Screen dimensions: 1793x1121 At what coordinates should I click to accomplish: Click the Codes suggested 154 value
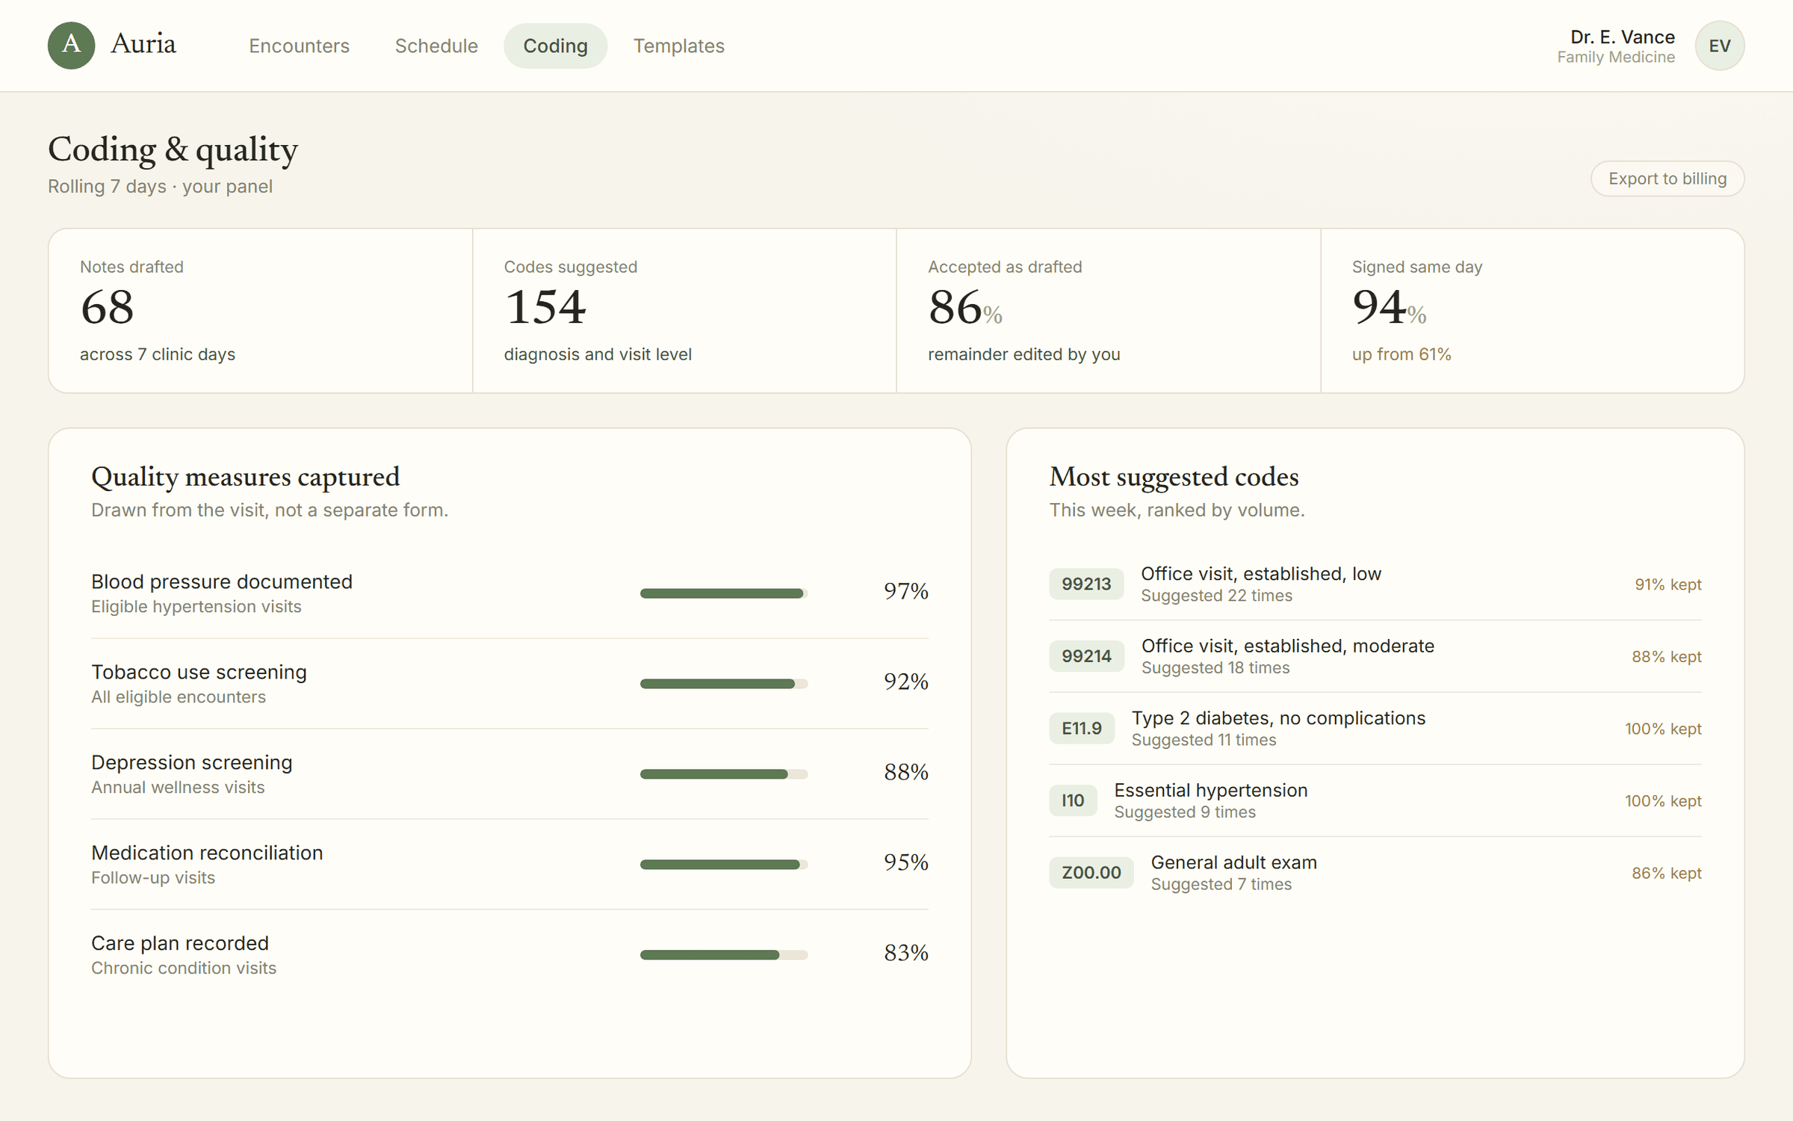(545, 307)
